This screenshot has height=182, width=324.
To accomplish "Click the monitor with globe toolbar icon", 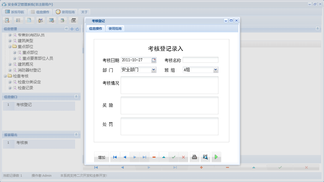I will [52, 20].
